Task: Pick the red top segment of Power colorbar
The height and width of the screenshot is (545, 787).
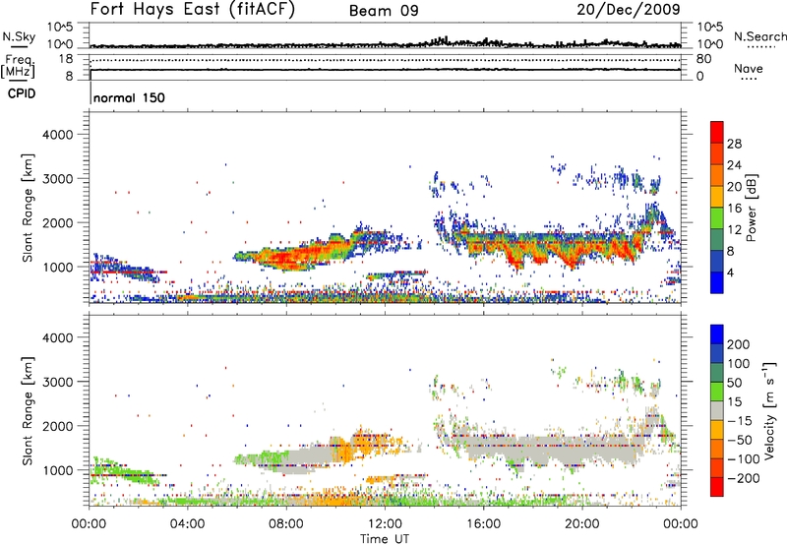Action: coord(717,132)
